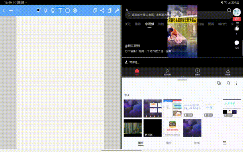Select the shape rectangle tool
The height and width of the screenshot is (152, 243).
(67, 10)
